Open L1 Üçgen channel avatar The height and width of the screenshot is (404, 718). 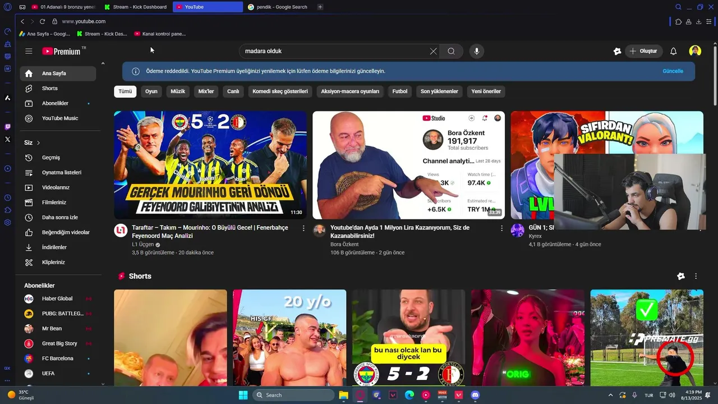point(121,230)
